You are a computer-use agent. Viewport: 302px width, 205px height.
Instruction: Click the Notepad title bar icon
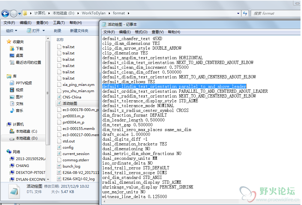104,25
